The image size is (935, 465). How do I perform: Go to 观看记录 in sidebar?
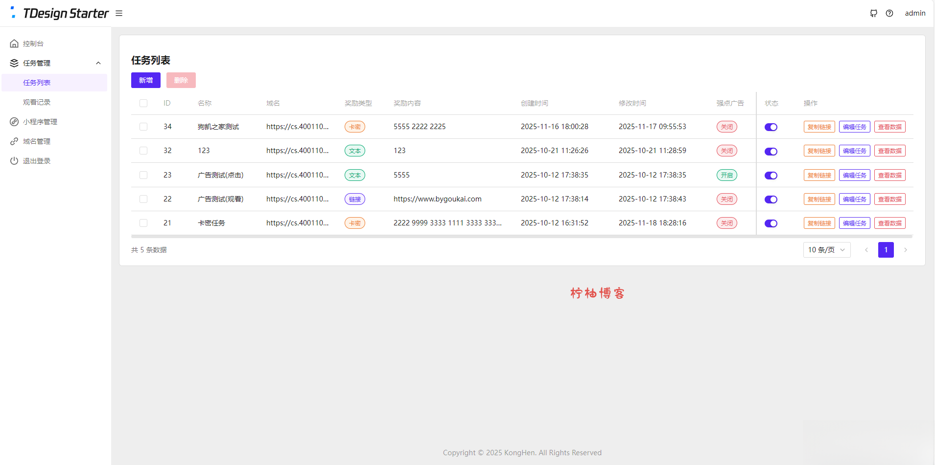pyautogui.click(x=37, y=102)
